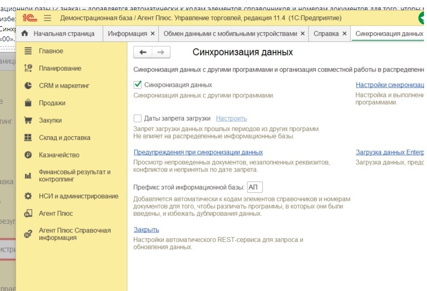Open the Главное section
The image size is (427, 291).
(51, 51)
